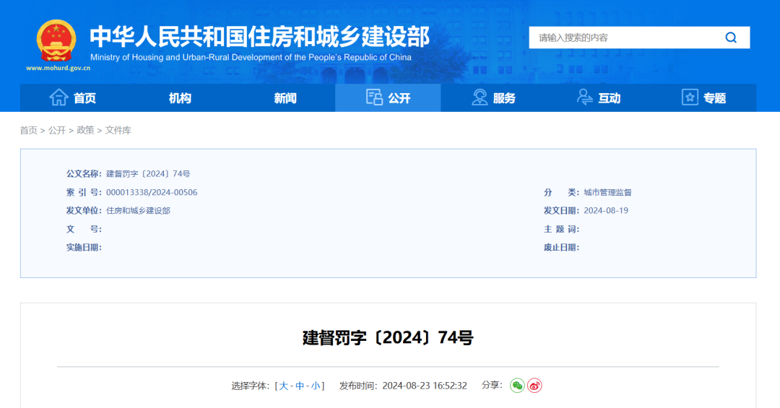Click the 主题词 field label

(x=562, y=229)
